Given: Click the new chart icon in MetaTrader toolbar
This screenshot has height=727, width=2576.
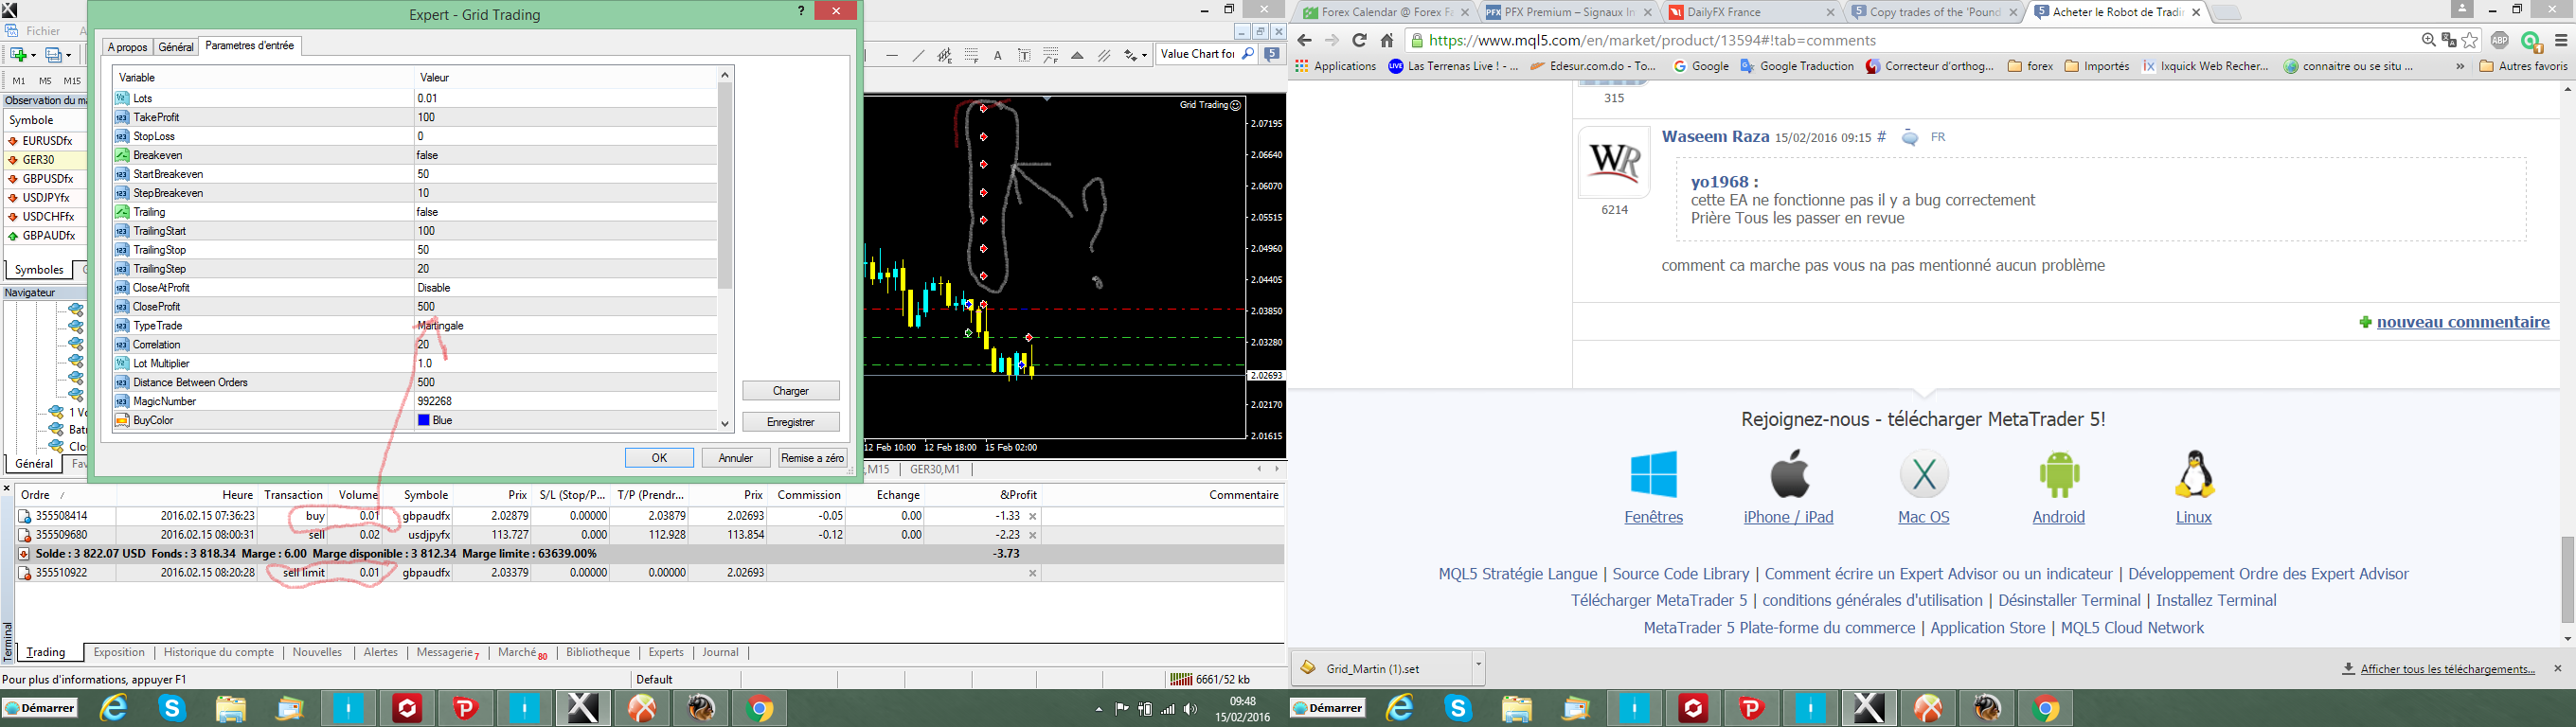Looking at the screenshot, I should pyautogui.click(x=17, y=55).
